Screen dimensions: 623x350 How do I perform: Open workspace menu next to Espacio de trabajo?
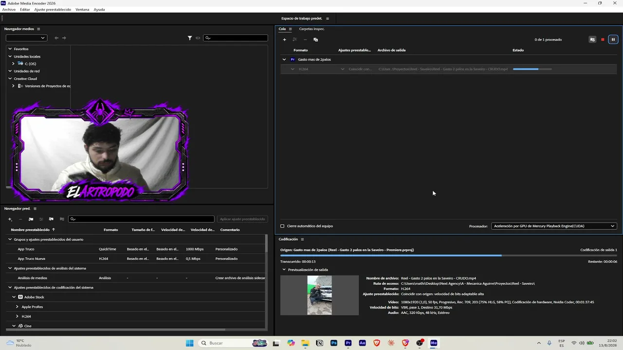point(328,18)
